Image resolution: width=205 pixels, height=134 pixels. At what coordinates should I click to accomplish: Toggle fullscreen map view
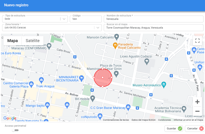[197, 41]
